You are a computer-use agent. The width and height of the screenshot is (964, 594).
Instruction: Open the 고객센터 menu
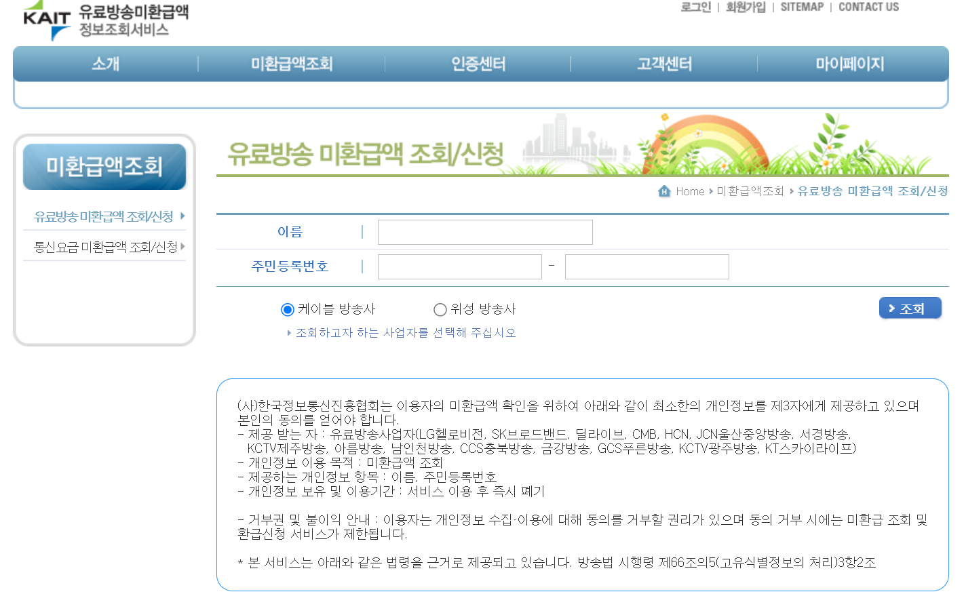[x=664, y=64]
